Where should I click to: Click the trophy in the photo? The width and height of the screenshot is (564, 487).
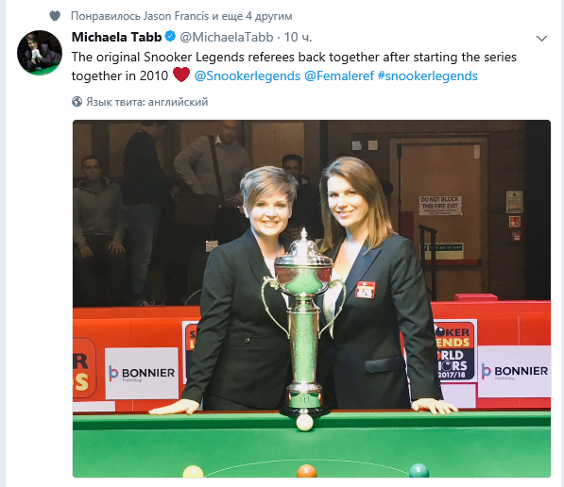[x=304, y=323]
